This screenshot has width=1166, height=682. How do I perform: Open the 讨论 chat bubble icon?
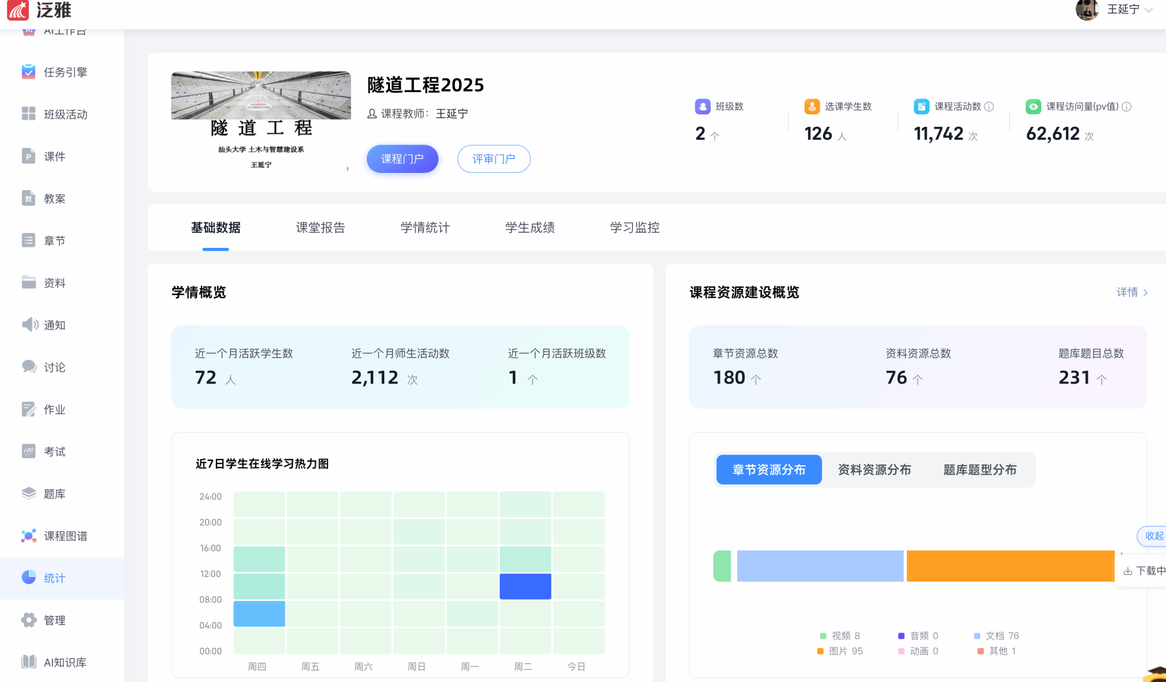(29, 366)
